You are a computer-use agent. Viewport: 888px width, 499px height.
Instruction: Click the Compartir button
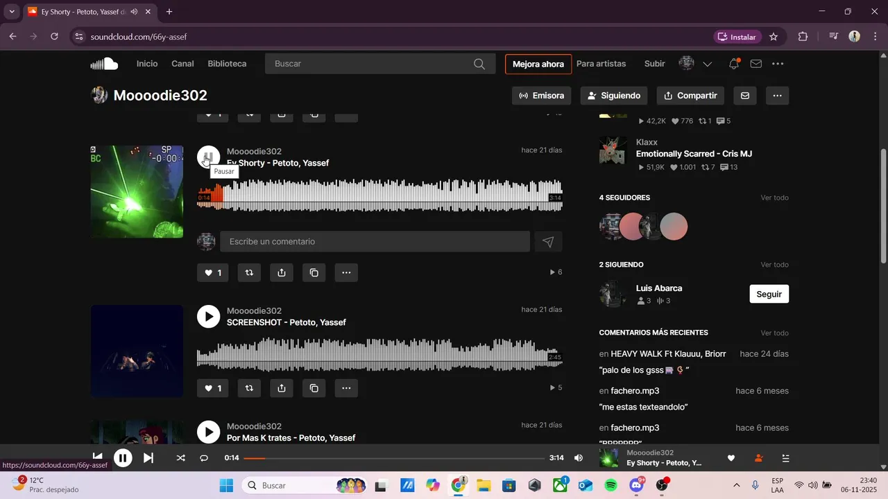[690, 96]
